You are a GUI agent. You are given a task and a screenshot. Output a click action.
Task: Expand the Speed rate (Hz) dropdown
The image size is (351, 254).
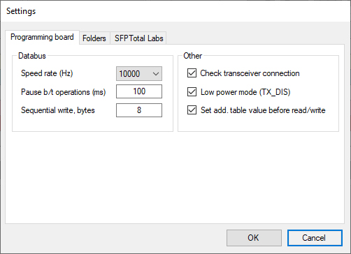click(x=139, y=74)
